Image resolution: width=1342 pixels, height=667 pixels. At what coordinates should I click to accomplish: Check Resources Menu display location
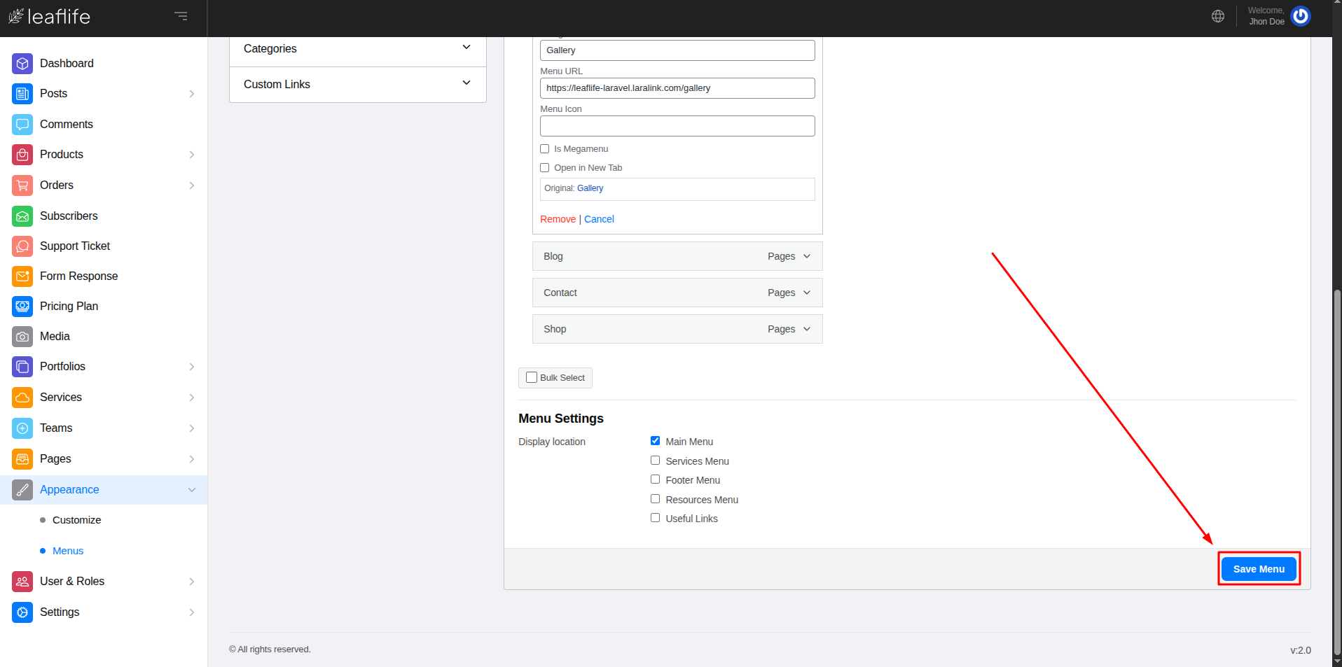click(655, 499)
